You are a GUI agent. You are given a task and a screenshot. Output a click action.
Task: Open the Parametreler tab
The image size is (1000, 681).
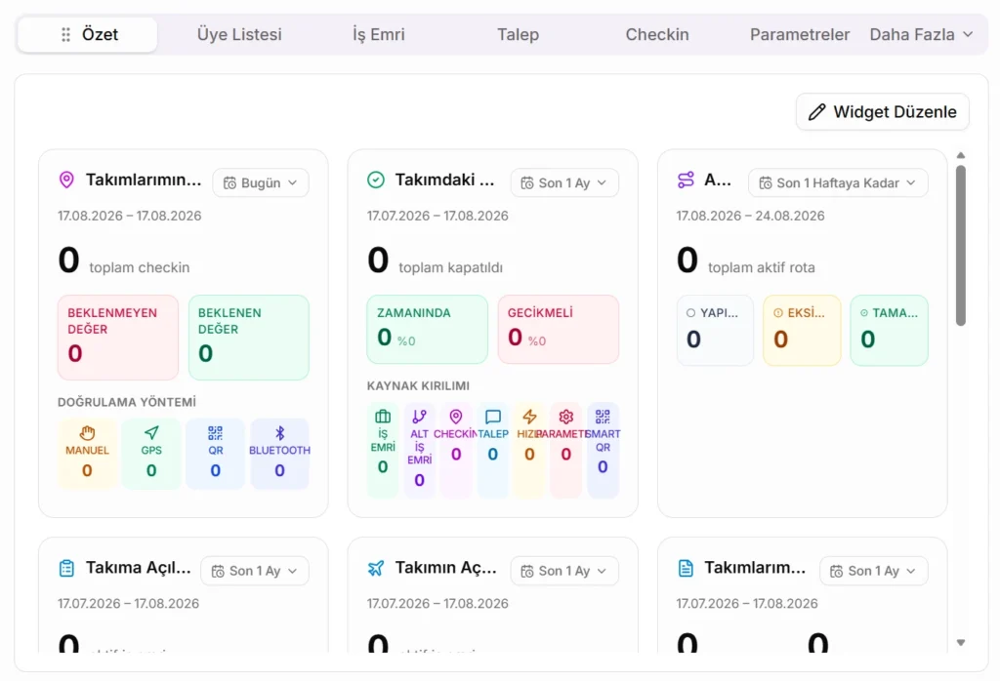tap(800, 34)
